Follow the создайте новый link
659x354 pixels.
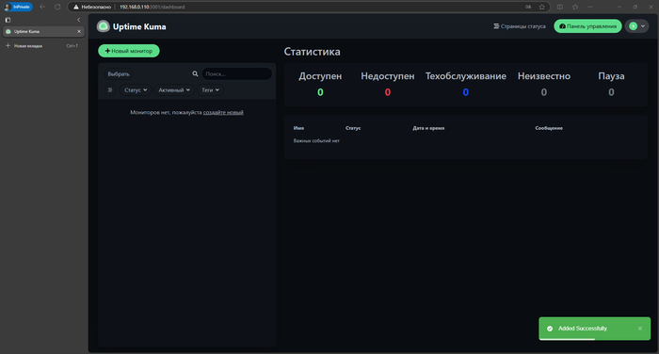tap(223, 112)
